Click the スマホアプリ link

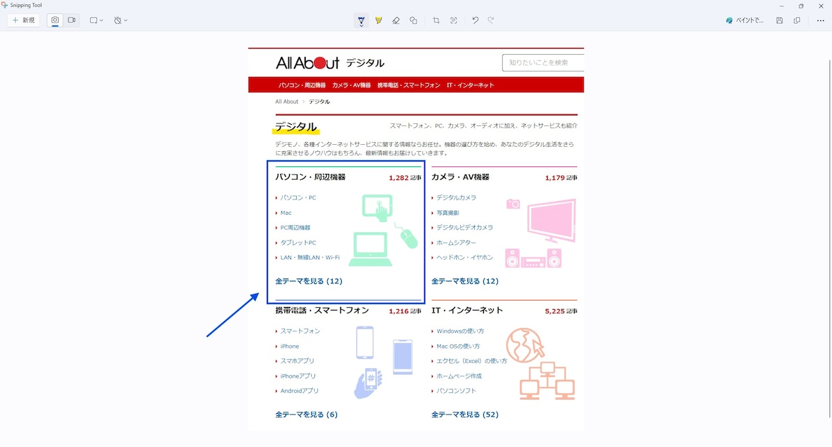297,361
